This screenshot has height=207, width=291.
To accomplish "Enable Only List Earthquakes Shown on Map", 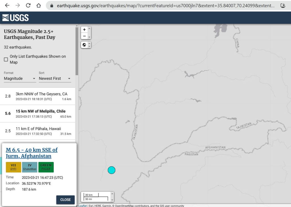I will 6,59.
